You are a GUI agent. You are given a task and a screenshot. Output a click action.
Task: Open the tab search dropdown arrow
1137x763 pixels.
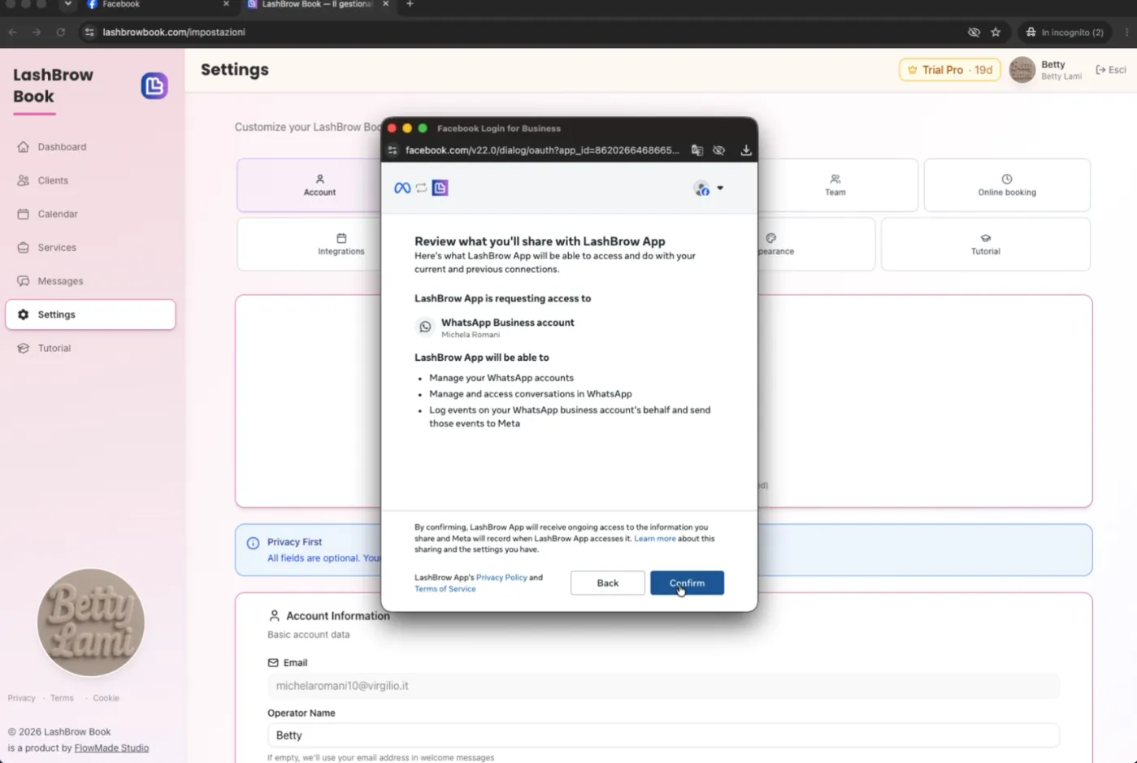(67, 4)
